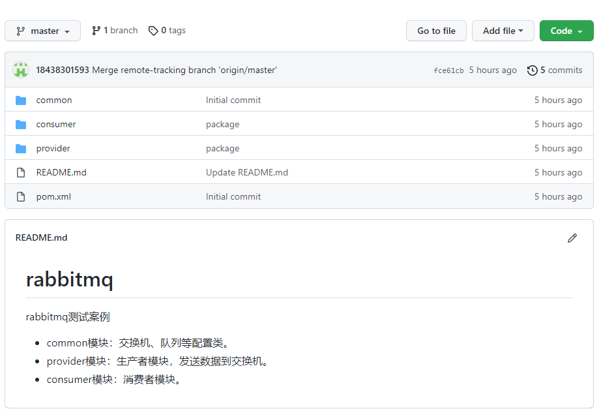View the 0 tags list

coord(167,31)
